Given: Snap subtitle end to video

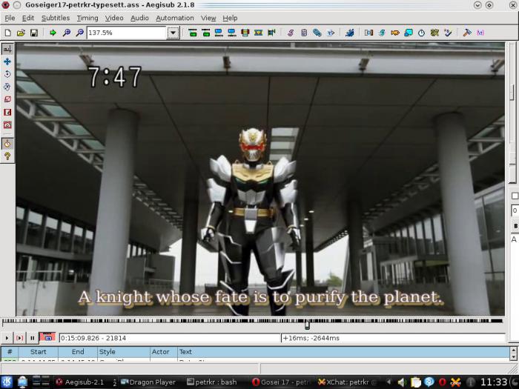Looking at the screenshot, I should click(231, 33).
